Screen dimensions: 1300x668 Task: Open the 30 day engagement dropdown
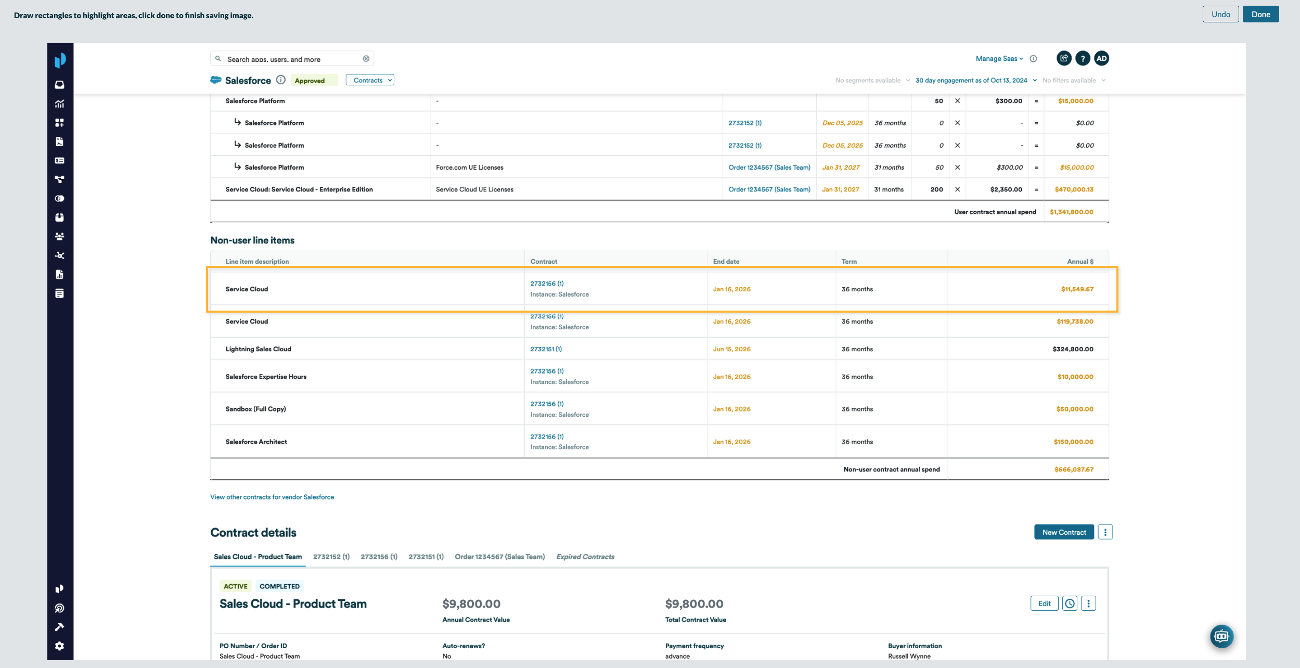tap(975, 81)
